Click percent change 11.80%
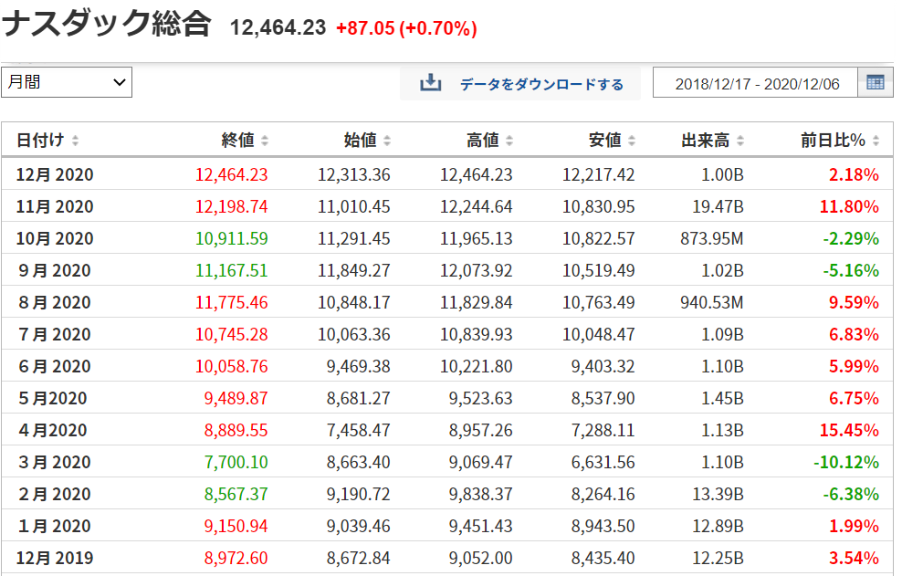The width and height of the screenshot is (902, 576). coord(849,206)
